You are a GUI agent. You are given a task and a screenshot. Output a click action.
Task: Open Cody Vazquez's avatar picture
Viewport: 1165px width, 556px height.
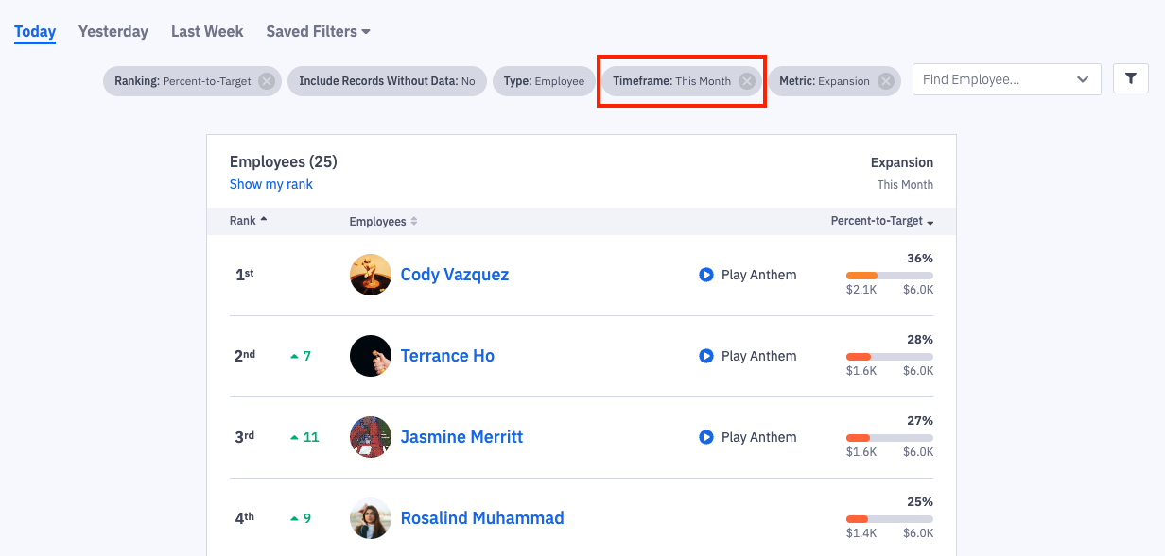pyautogui.click(x=371, y=275)
